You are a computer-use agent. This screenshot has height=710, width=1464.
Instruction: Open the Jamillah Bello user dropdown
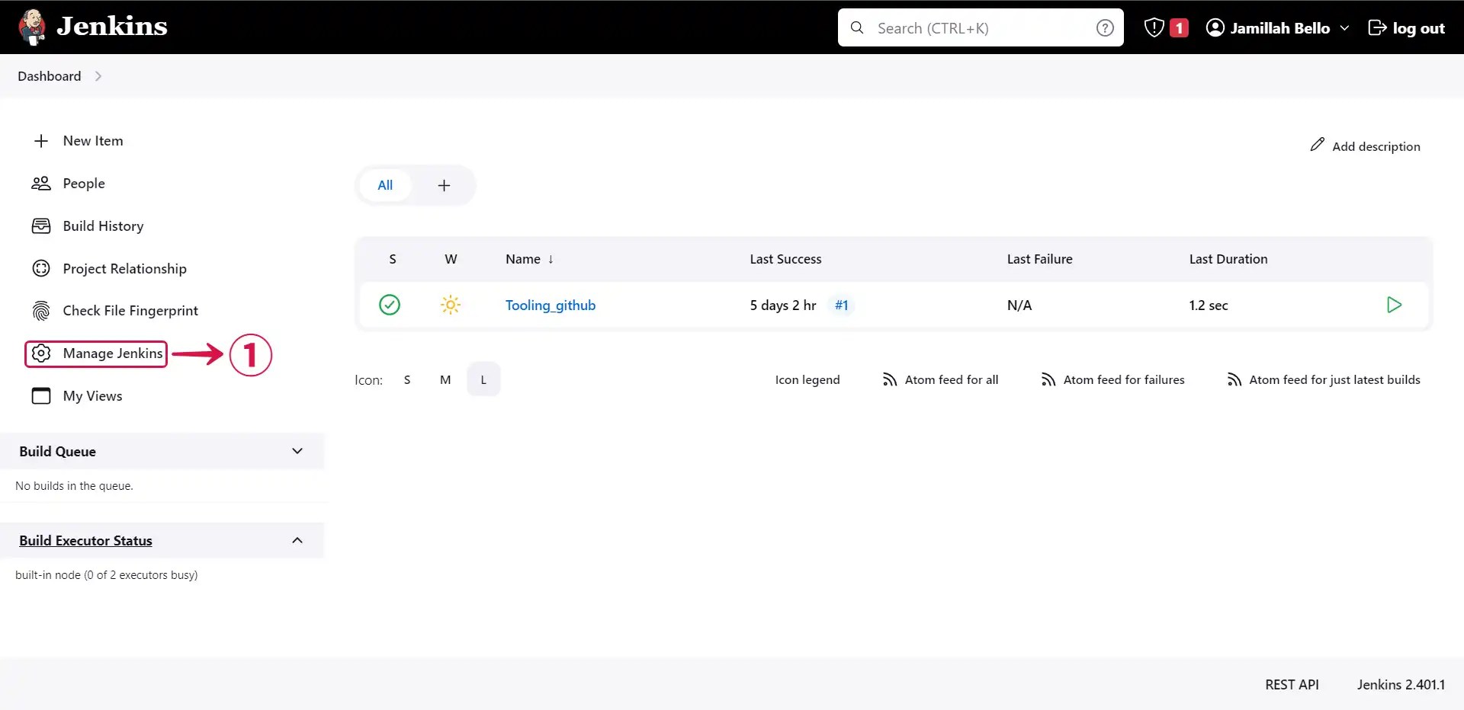(1278, 27)
